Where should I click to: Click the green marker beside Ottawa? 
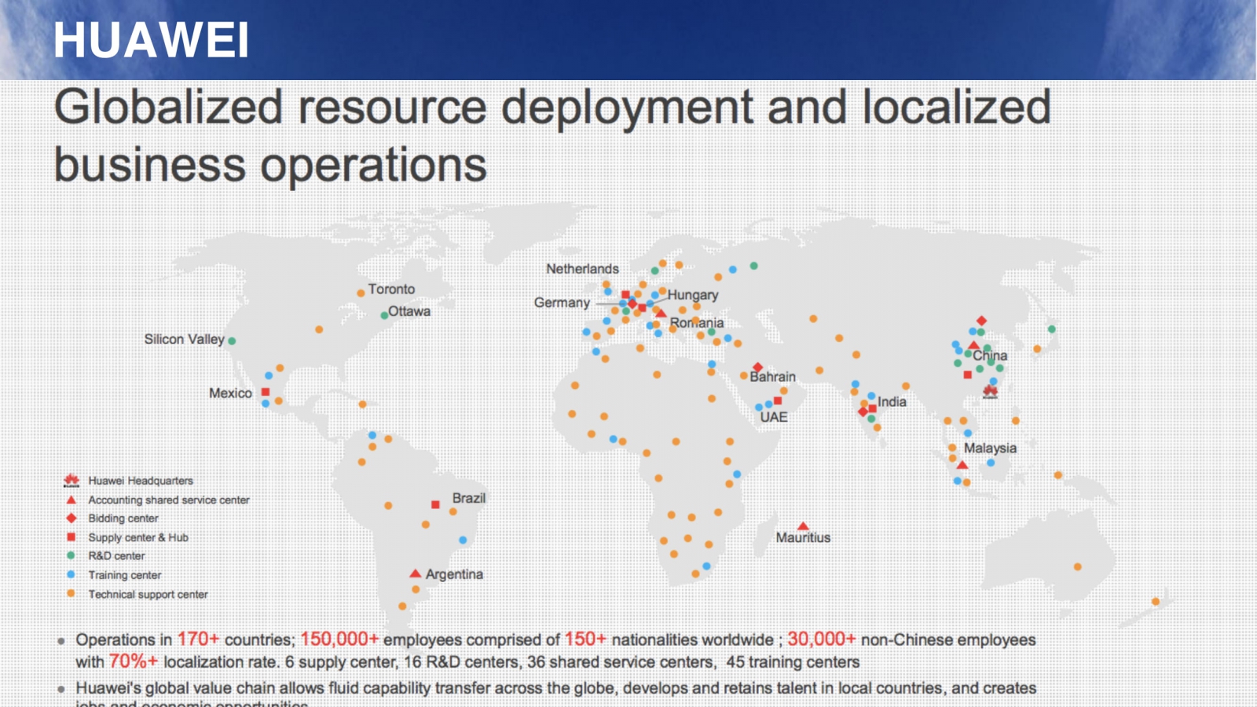[x=384, y=316]
